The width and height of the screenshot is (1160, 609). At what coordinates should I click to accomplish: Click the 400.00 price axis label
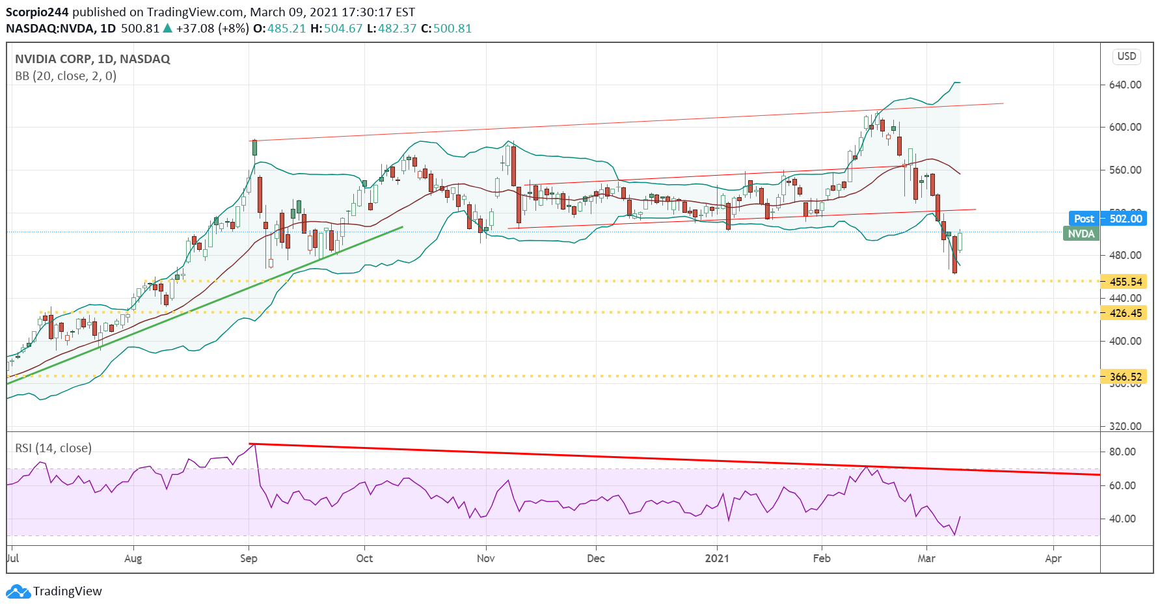point(1125,341)
